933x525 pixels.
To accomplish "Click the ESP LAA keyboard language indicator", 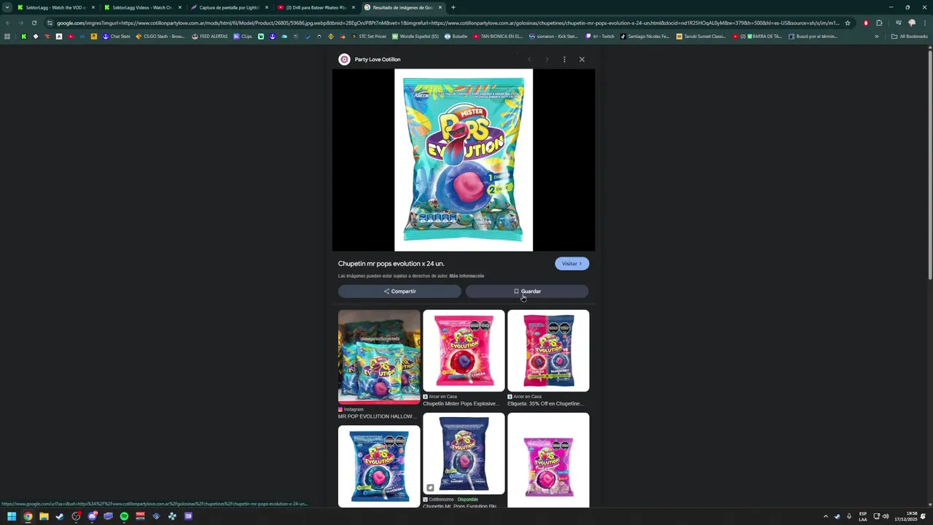I will coord(863,516).
